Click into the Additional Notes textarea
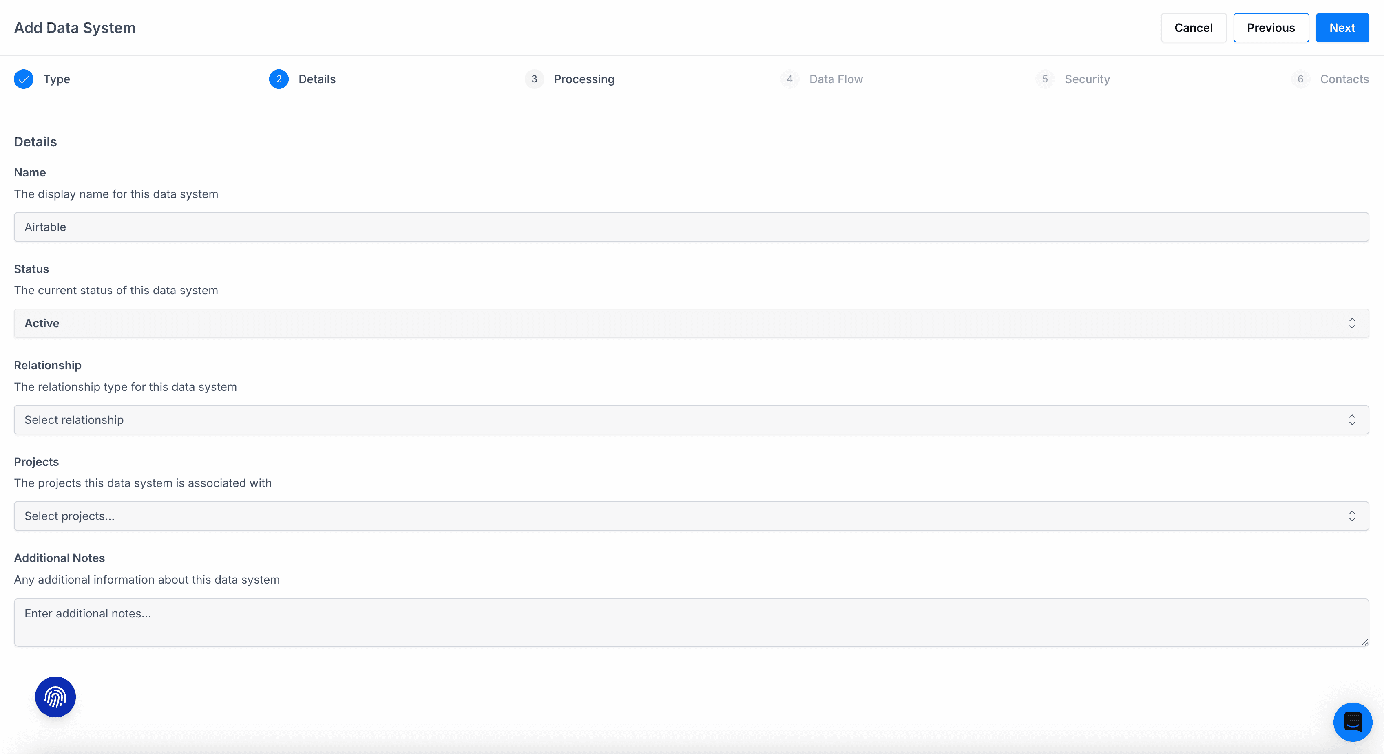The height and width of the screenshot is (754, 1384). pyautogui.click(x=691, y=622)
